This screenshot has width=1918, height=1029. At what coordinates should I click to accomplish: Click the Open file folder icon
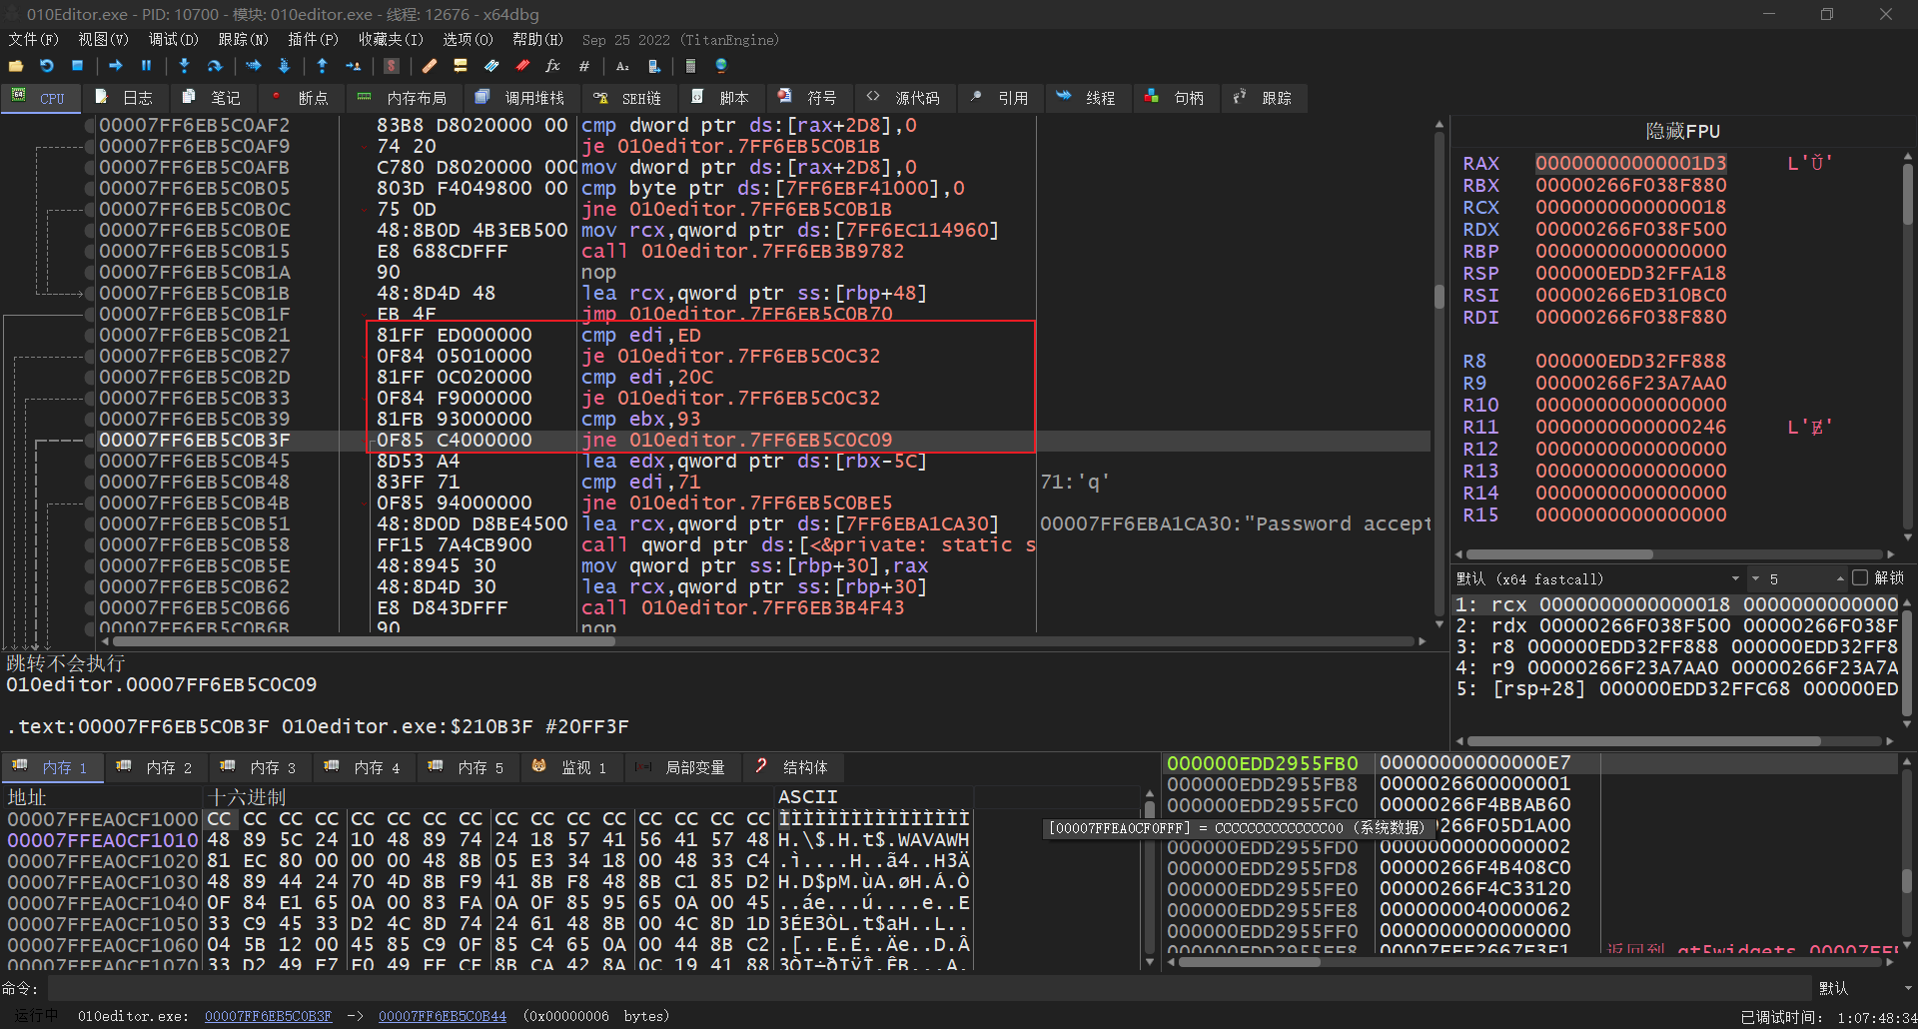tap(16, 66)
